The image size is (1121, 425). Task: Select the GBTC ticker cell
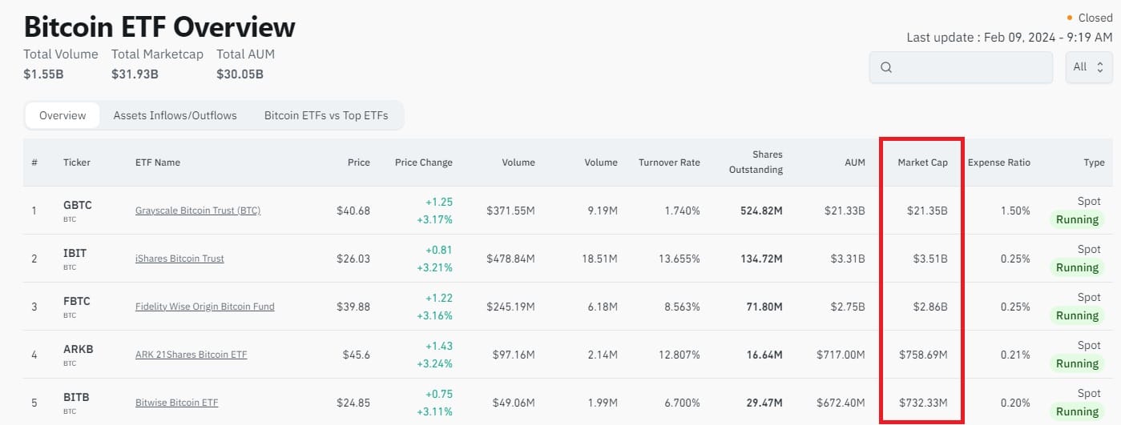[x=78, y=210]
